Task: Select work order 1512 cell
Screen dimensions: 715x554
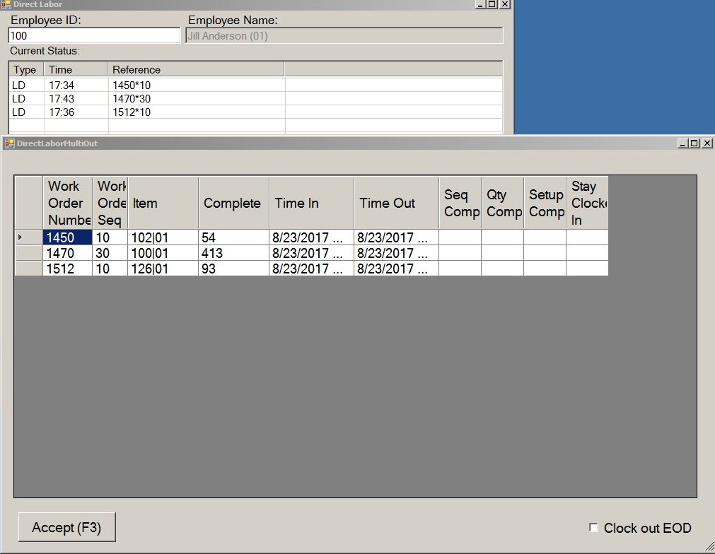Action: 67,269
